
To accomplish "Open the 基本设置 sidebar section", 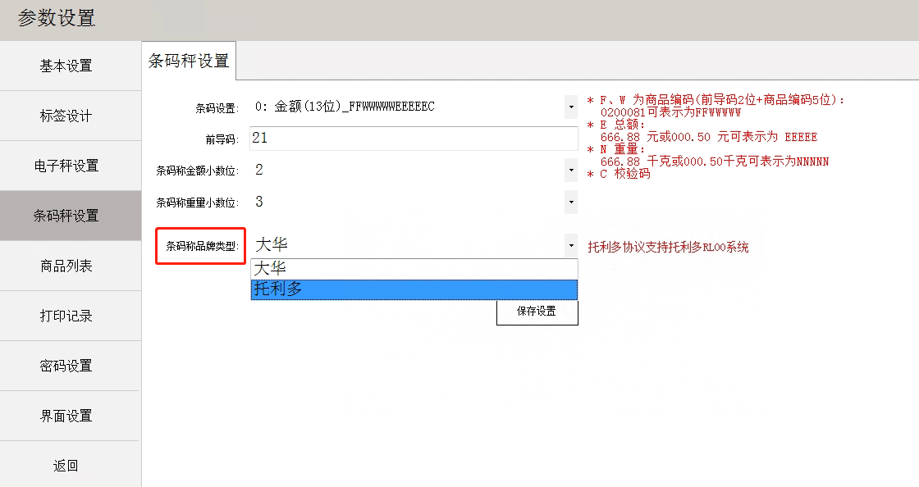I will pyautogui.click(x=66, y=66).
